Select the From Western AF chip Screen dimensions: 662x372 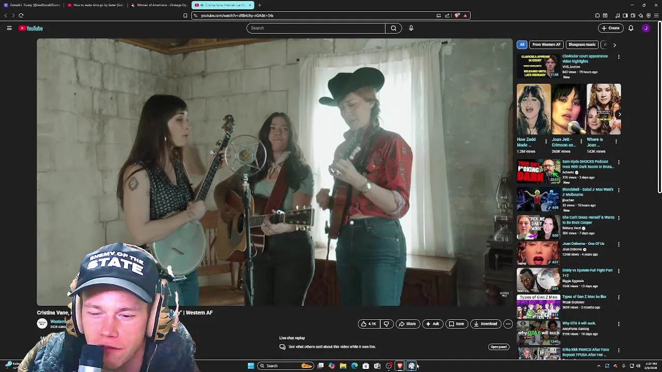tap(546, 44)
